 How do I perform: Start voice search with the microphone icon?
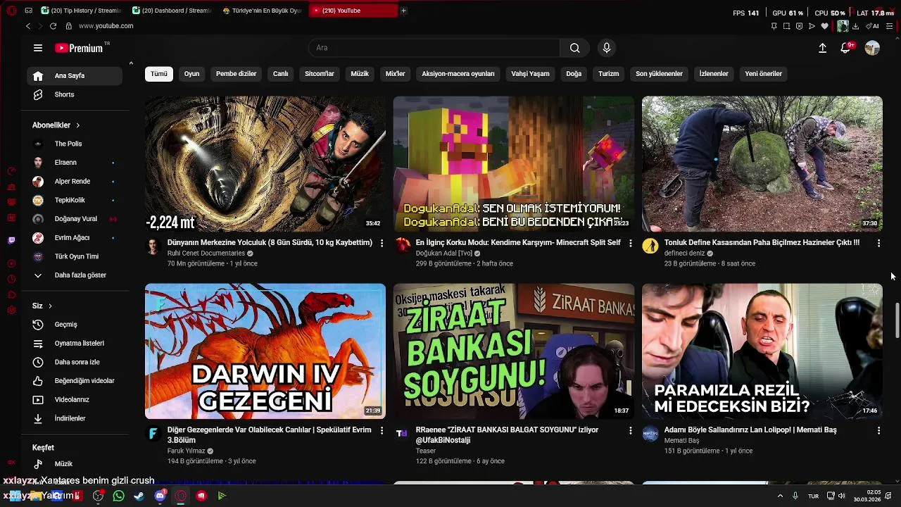607,48
